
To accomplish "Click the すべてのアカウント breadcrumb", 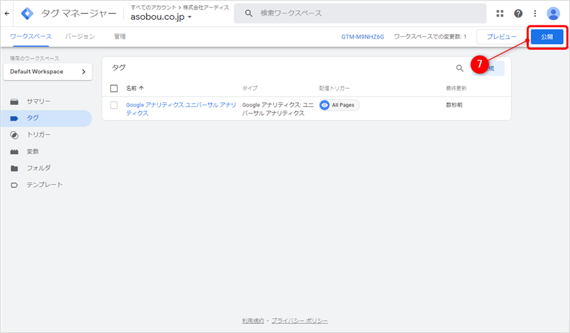I will tap(153, 7).
